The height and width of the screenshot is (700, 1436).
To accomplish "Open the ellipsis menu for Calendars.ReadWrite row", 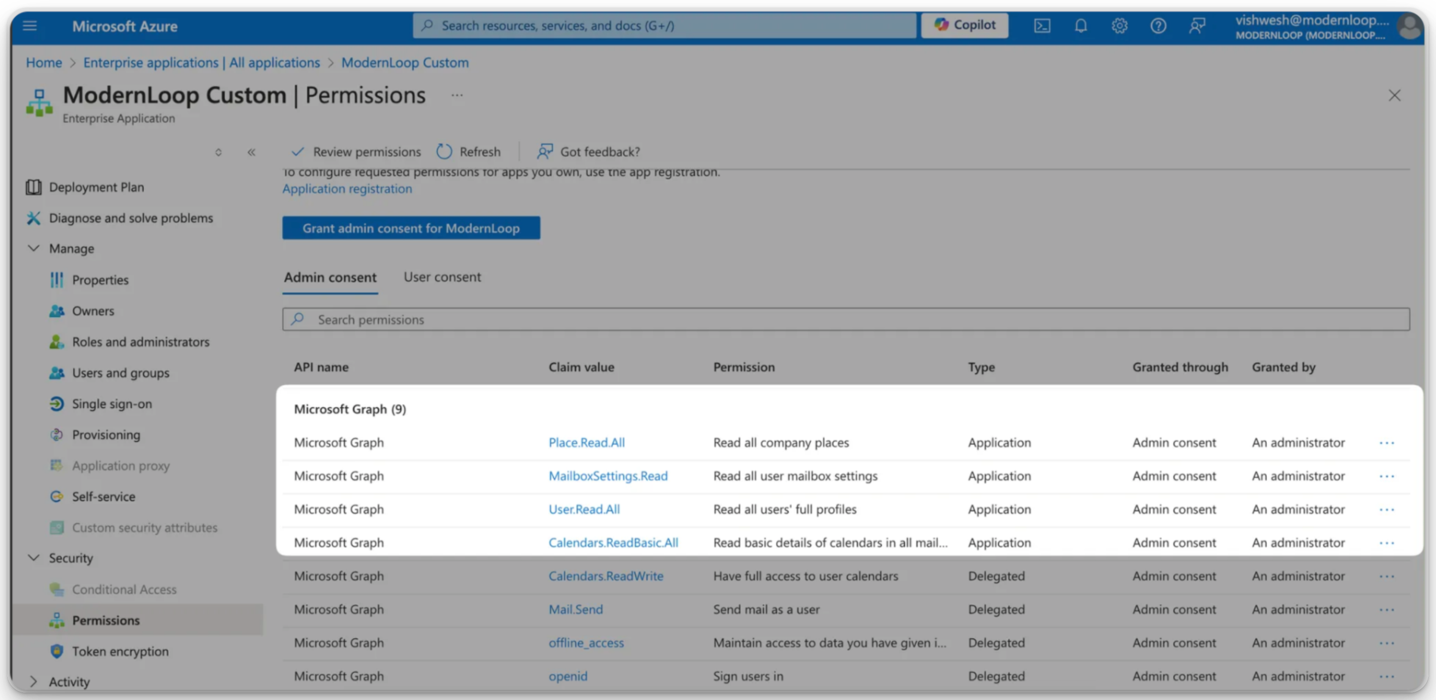I will (1387, 577).
